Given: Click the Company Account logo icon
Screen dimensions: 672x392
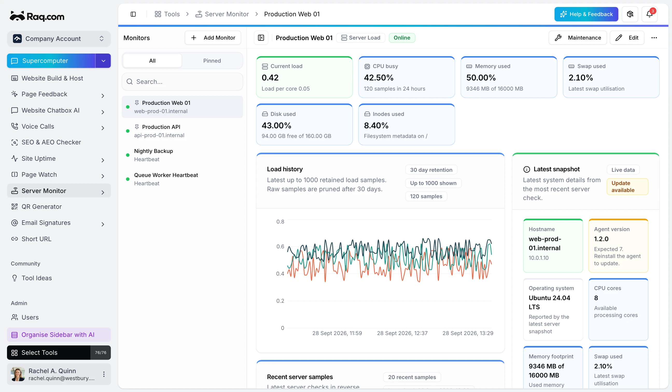Looking at the screenshot, I should (x=17, y=39).
